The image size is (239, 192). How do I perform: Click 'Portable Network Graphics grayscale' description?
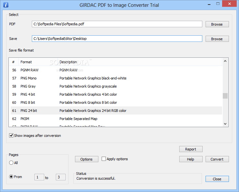(x=88, y=86)
